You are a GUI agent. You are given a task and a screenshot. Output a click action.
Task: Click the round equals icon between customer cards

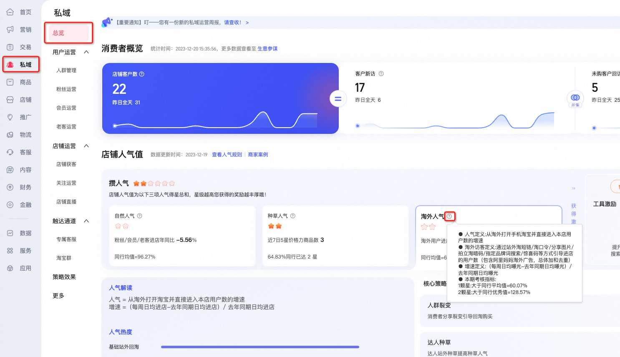click(x=338, y=99)
